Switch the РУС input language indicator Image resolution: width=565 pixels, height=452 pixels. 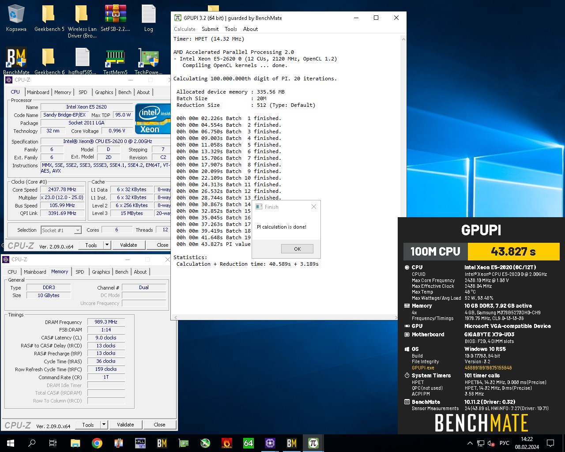coord(505,443)
